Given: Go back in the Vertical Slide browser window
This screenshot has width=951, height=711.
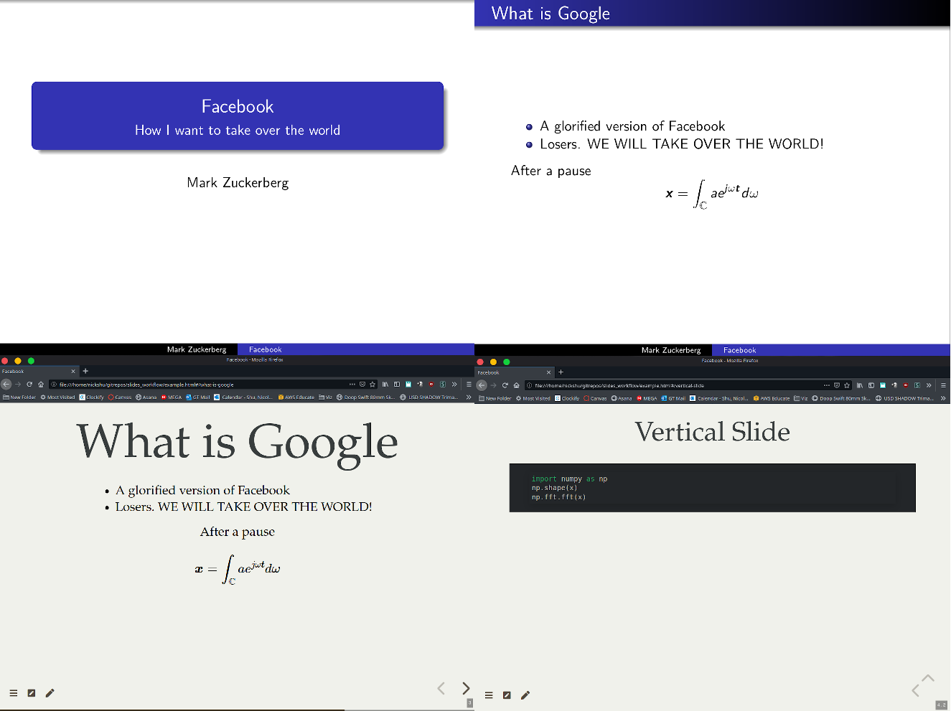Looking at the screenshot, I should [482, 385].
